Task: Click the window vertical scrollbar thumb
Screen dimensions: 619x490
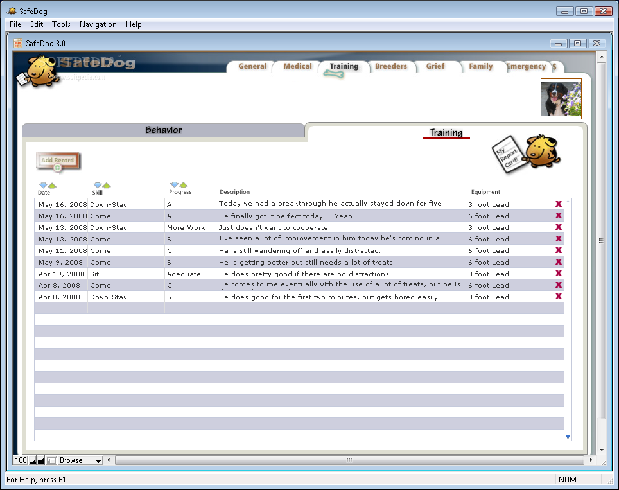Action: pos(601,240)
